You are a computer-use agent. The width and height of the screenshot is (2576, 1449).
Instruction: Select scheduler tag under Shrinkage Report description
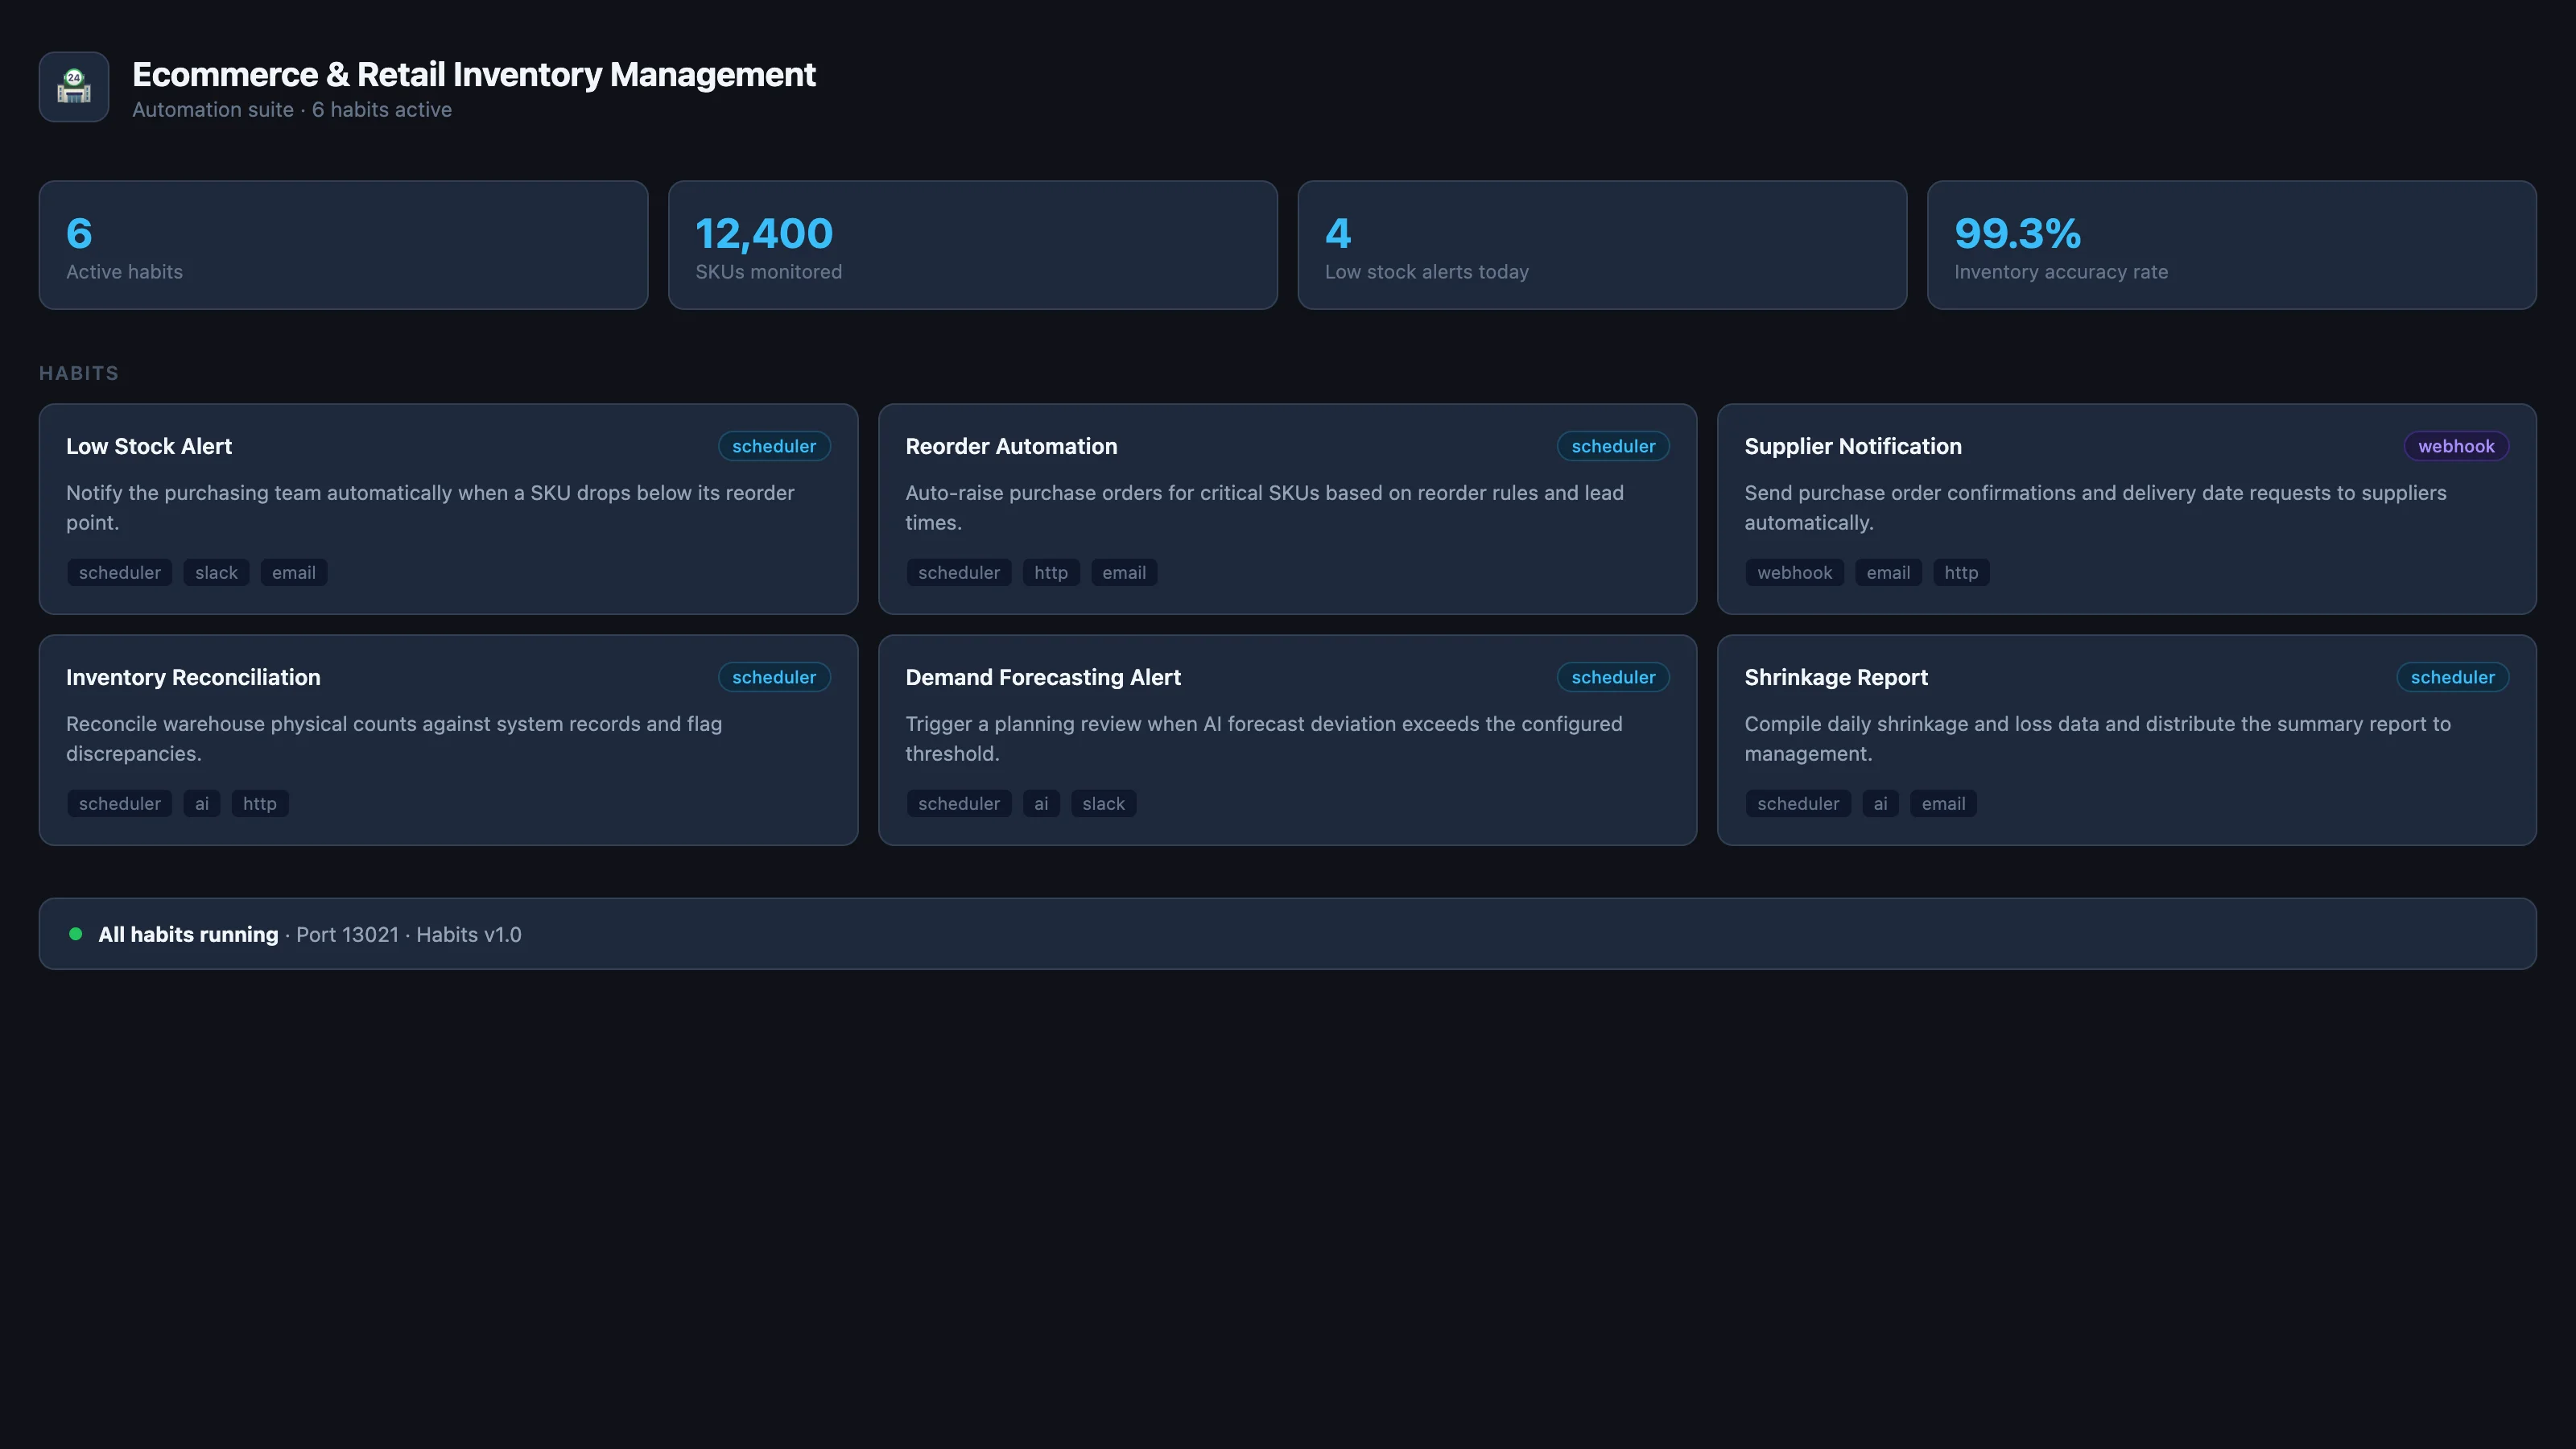coord(1798,804)
